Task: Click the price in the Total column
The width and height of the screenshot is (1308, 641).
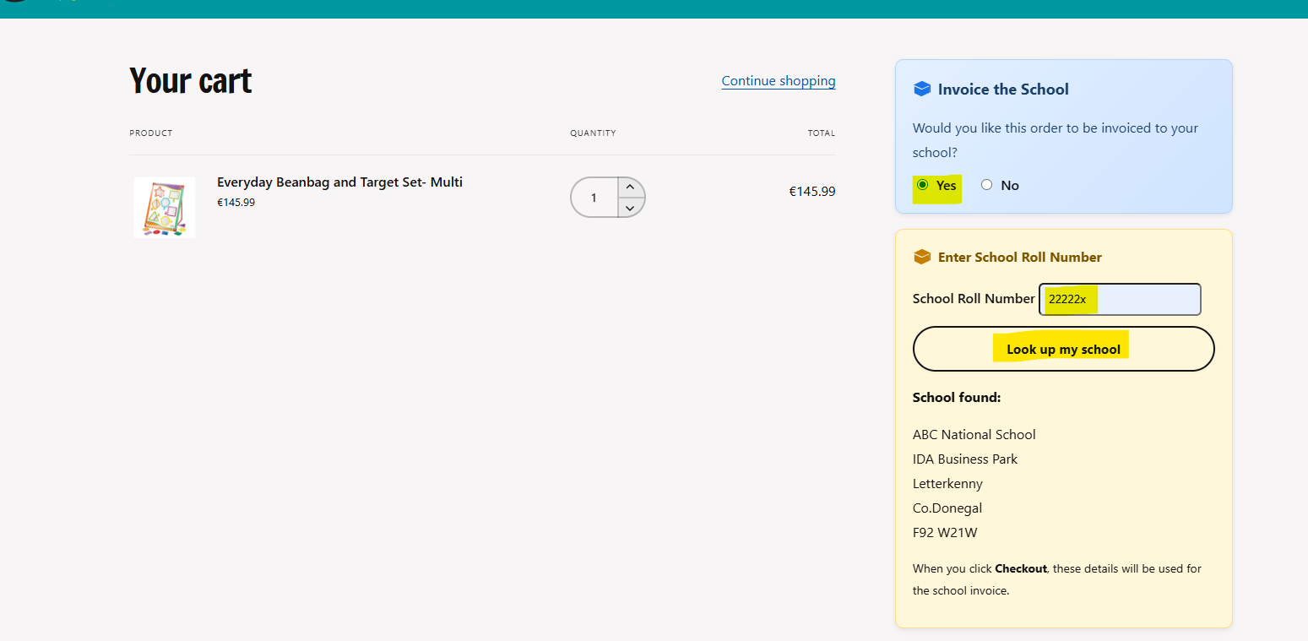Action: [811, 192]
